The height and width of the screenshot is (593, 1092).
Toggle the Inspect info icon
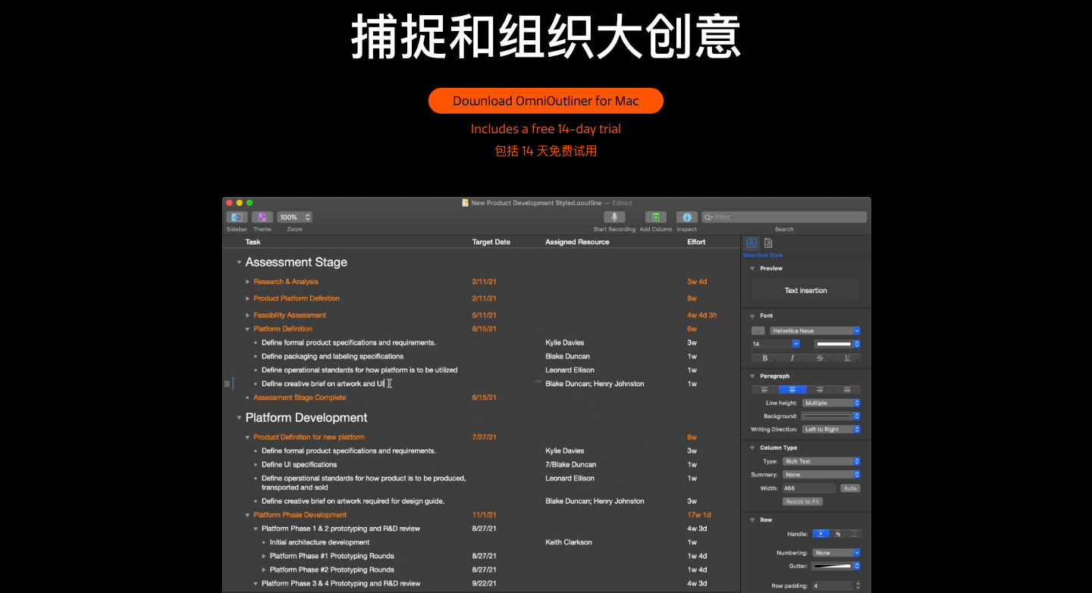686,217
